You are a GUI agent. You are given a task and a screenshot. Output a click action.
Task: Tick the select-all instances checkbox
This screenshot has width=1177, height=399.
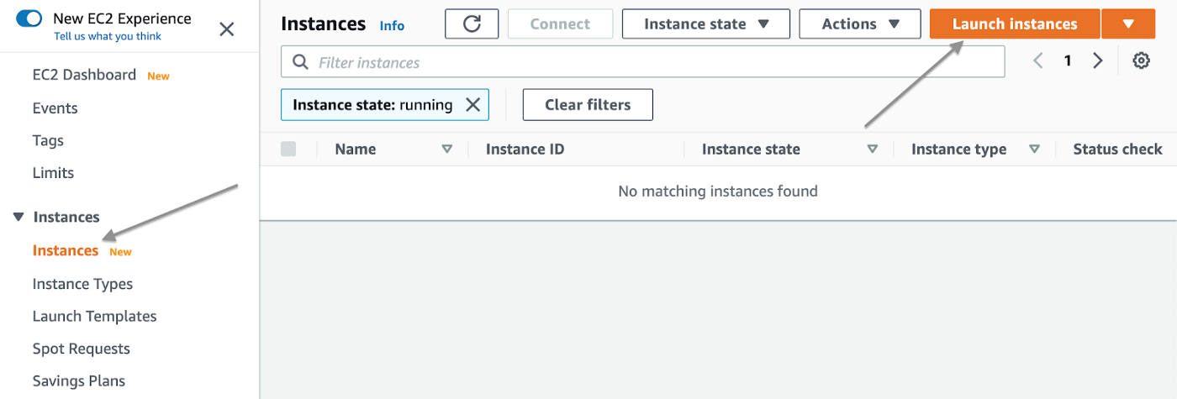click(x=288, y=149)
